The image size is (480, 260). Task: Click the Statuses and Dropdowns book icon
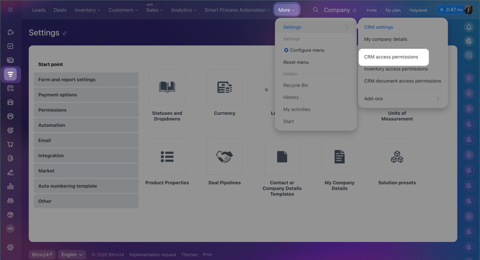(167, 87)
